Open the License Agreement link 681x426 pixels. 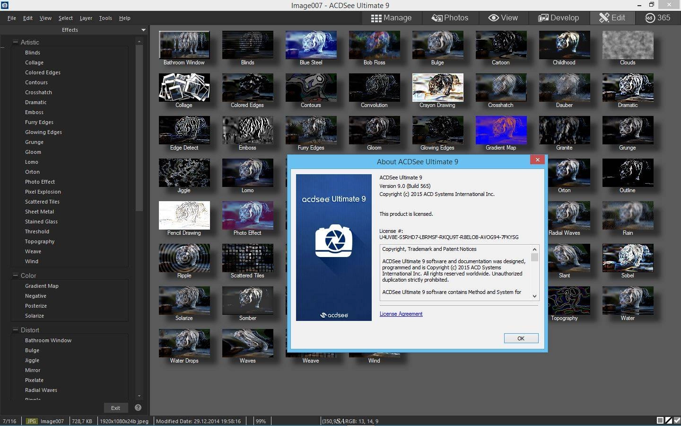pos(401,314)
